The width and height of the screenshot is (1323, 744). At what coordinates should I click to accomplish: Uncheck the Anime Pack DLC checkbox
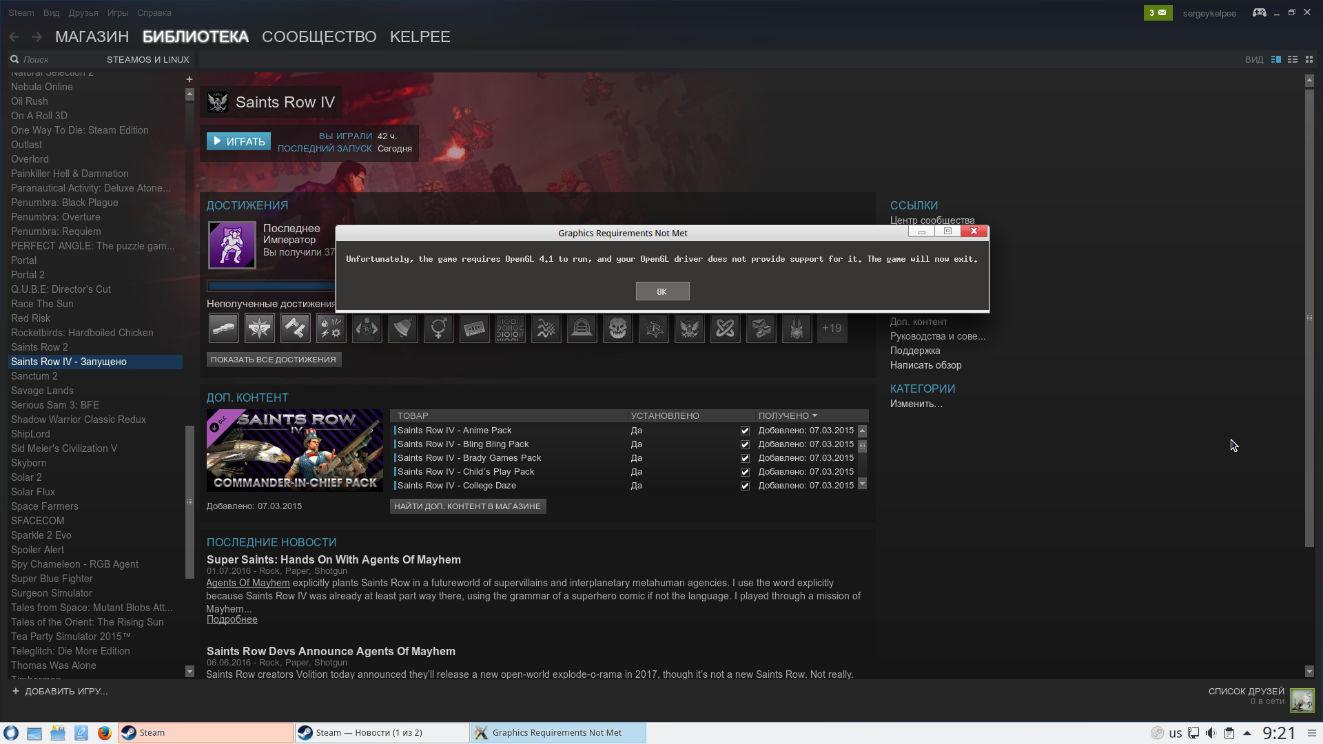point(745,431)
